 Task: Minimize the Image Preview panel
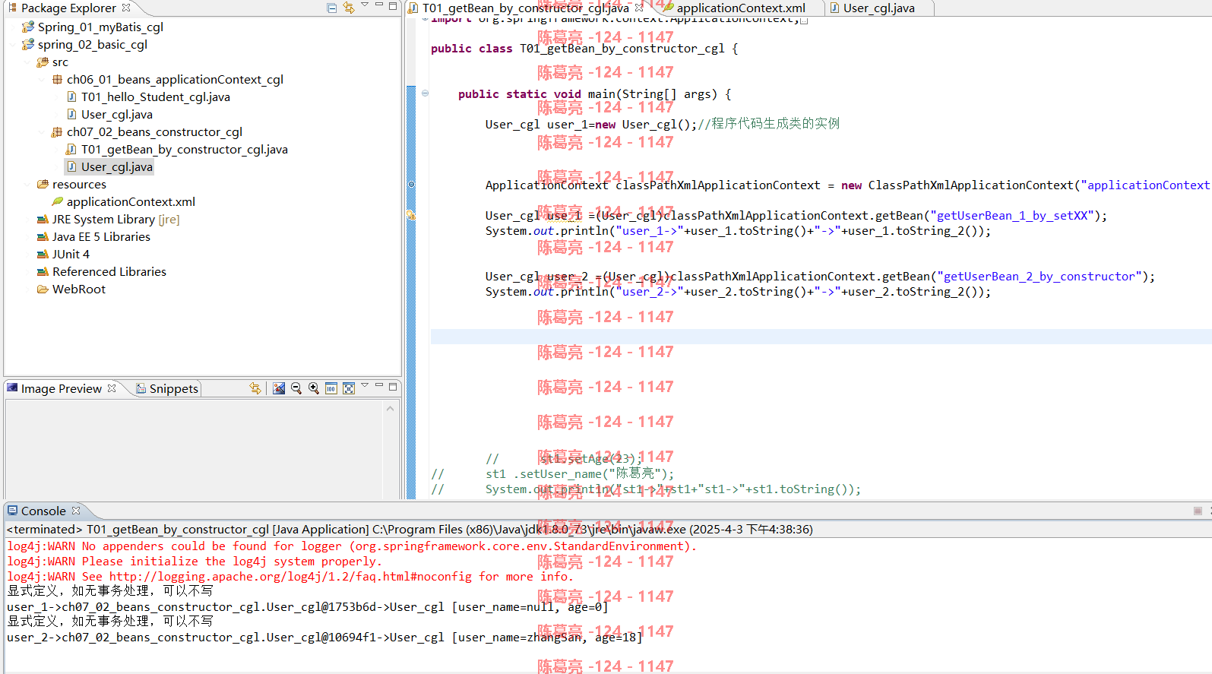point(379,386)
